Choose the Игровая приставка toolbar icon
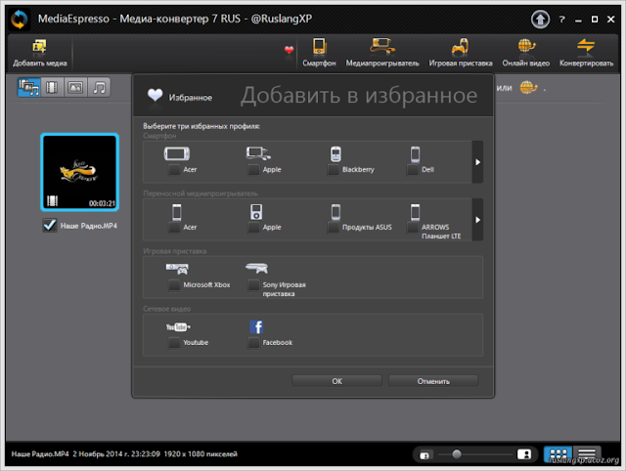Screen dimensions: 626x471 point(461,53)
